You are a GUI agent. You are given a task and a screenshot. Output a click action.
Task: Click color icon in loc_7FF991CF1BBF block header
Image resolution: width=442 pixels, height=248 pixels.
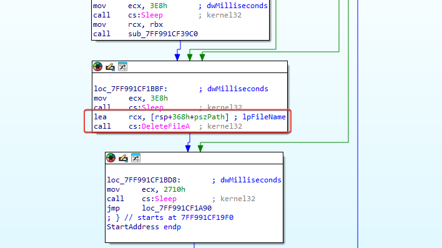click(x=98, y=67)
